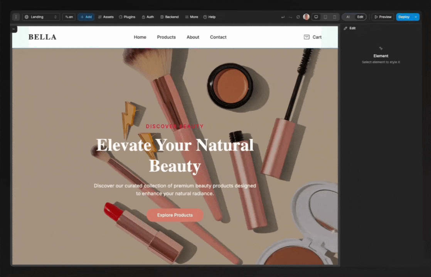Click the user avatar picture
The image size is (431, 277).
click(x=306, y=17)
